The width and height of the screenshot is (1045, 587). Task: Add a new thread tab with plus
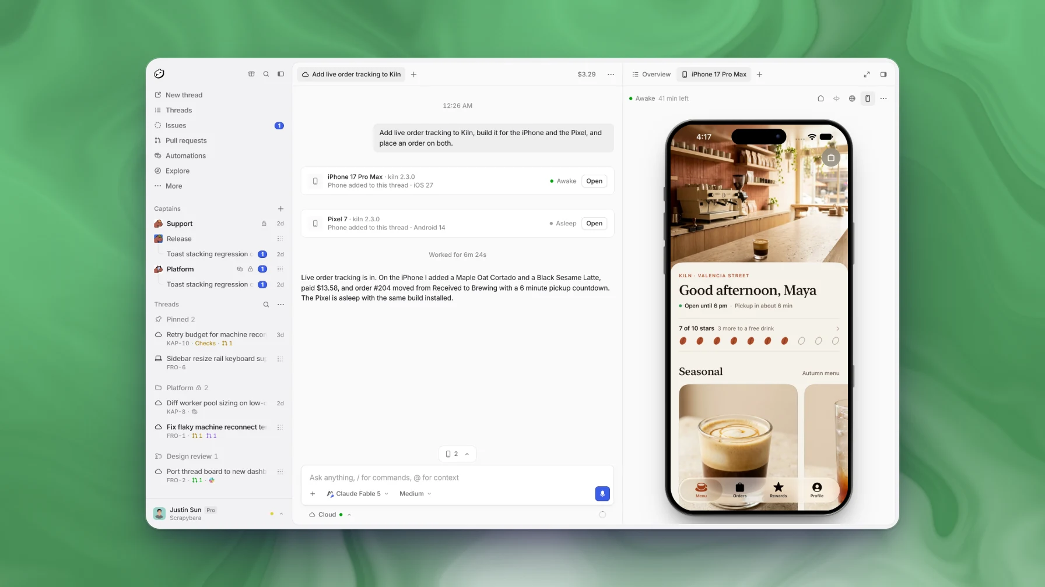(413, 74)
